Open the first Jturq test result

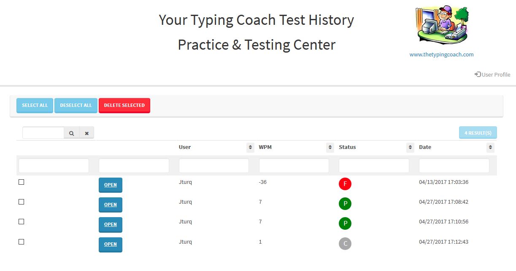(110, 185)
